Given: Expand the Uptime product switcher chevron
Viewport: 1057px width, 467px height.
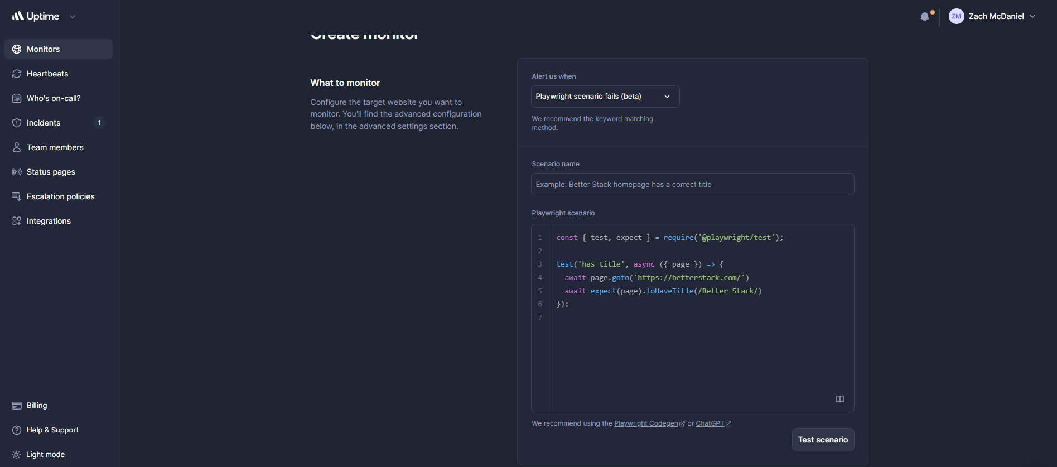Looking at the screenshot, I should 73,17.
